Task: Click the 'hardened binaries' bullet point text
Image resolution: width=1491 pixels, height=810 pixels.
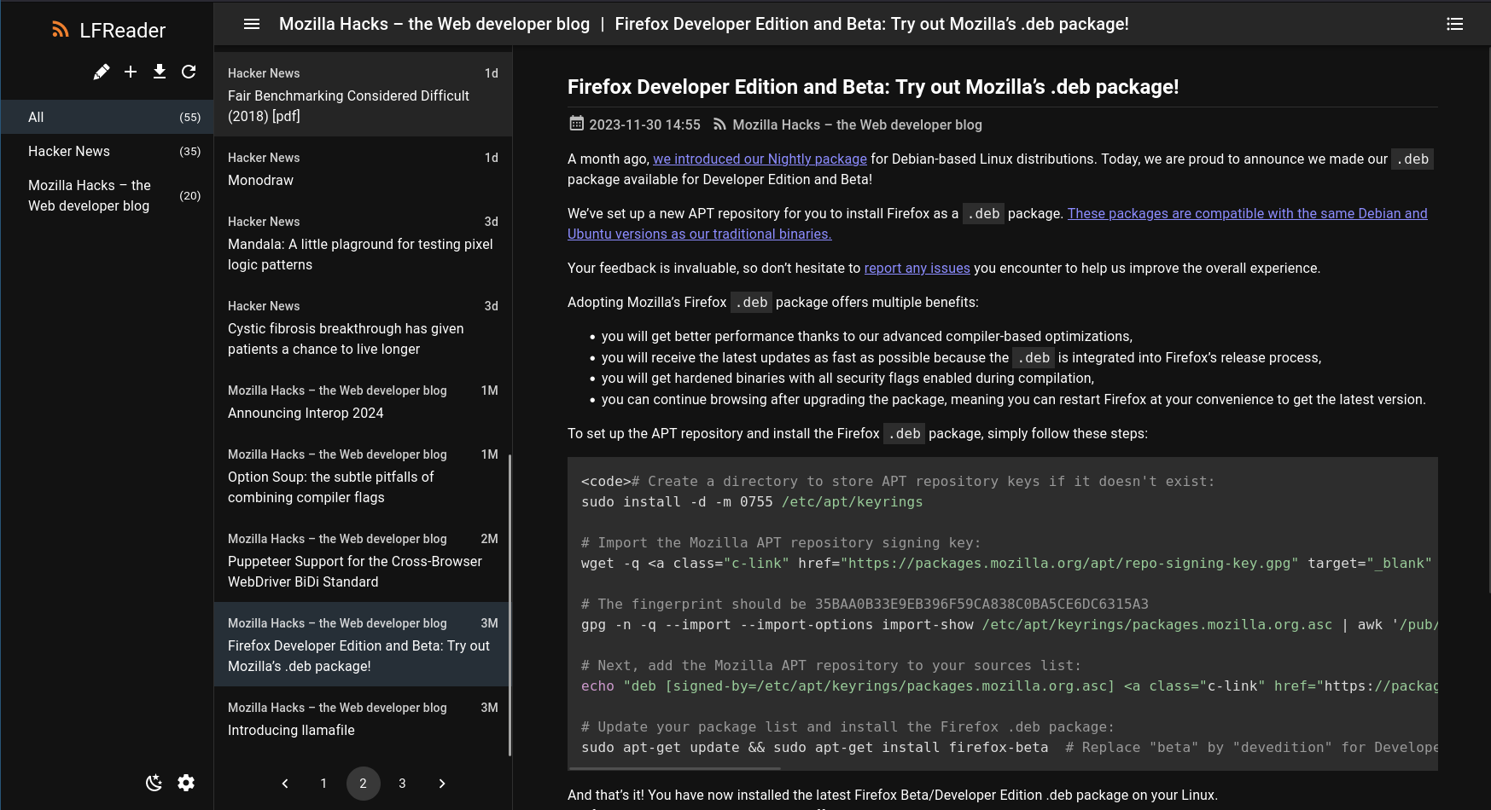Action: (x=847, y=378)
